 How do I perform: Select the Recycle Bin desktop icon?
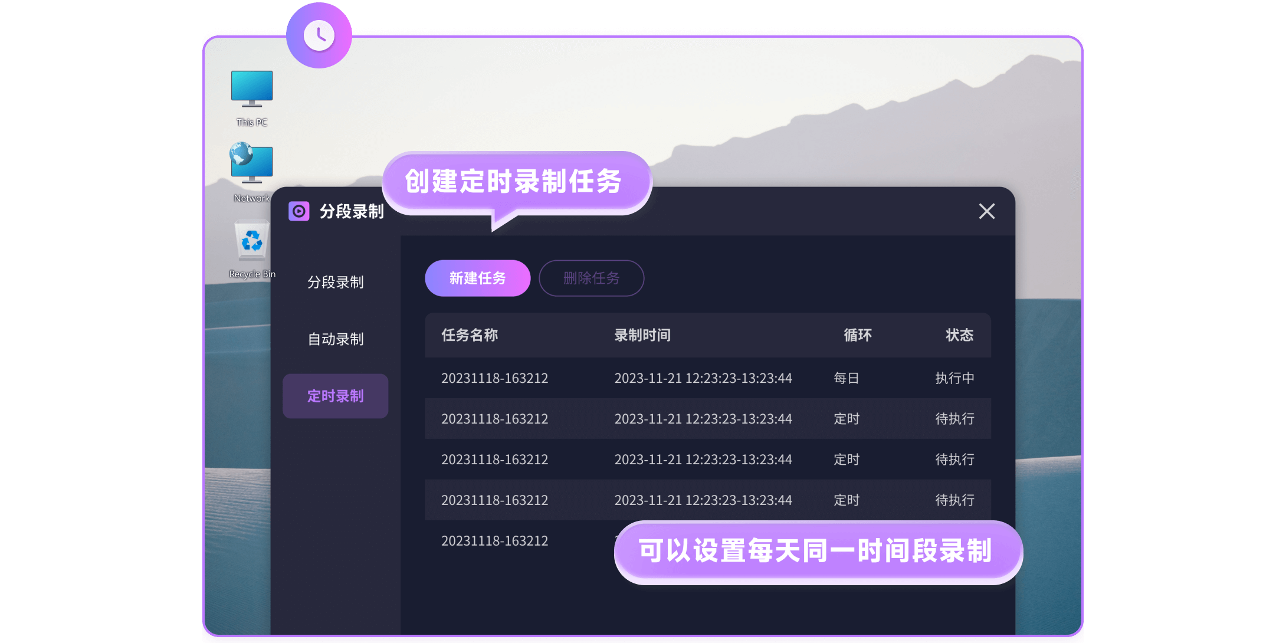click(252, 242)
